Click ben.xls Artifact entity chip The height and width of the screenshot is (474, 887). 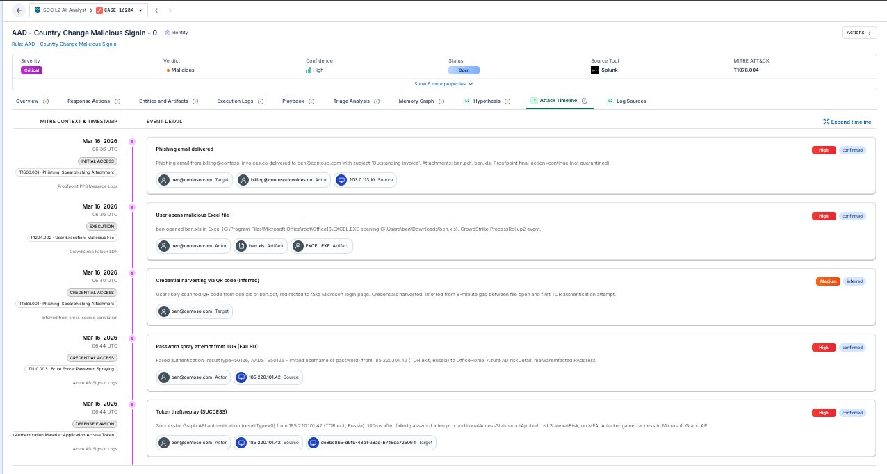tap(261, 246)
